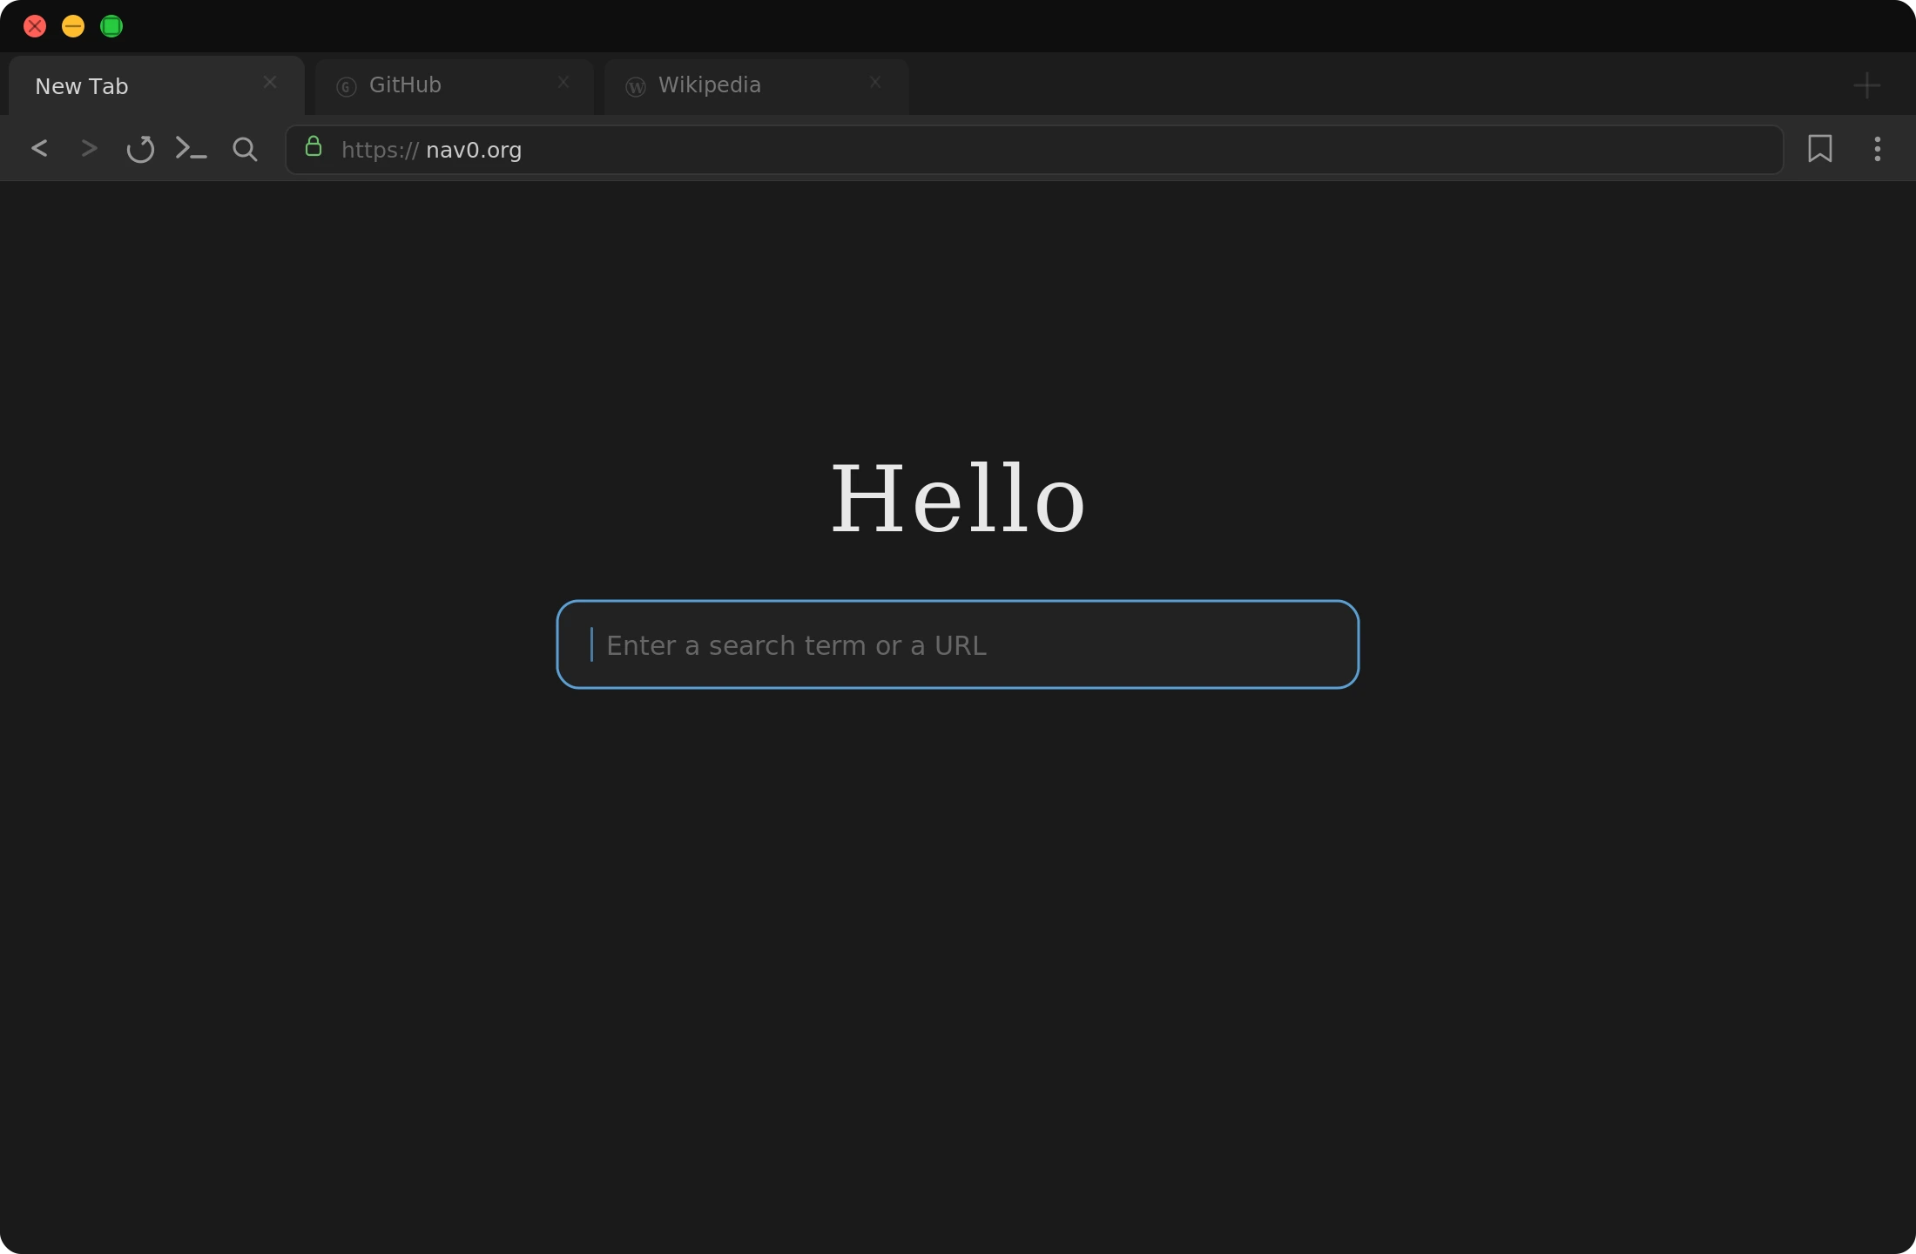Open the search tool in the toolbar
The height and width of the screenshot is (1254, 1916).
click(x=245, y=150)
